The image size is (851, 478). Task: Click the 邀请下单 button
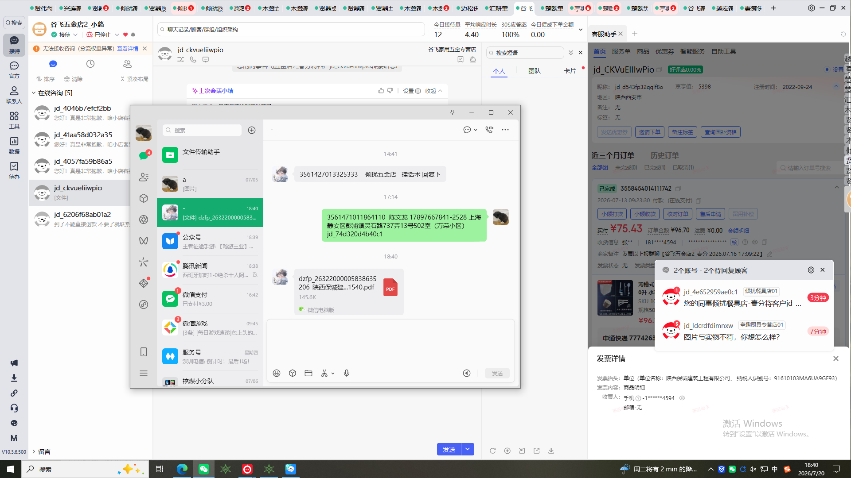tap(649, 132)
